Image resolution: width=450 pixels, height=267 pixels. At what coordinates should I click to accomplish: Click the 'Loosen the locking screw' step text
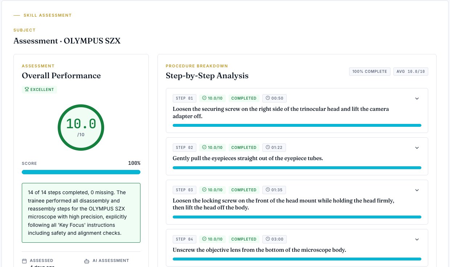click(283, 204)
